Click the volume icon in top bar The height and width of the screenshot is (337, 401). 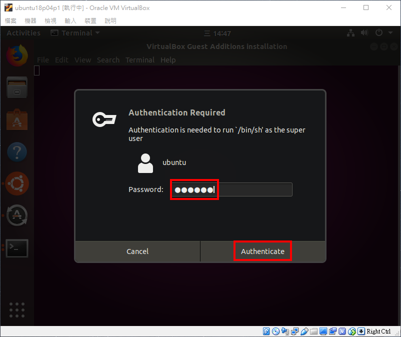(x=364, y=32)
